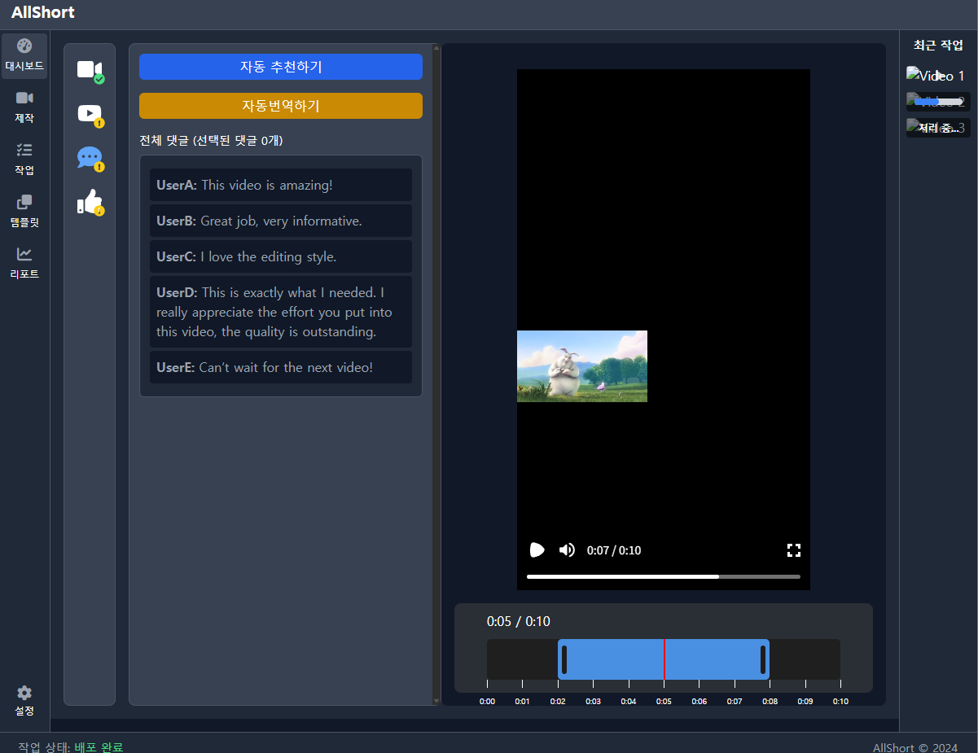
Task: Open 템플릿 templates in the sidebar
Action: tap(24, 212)
